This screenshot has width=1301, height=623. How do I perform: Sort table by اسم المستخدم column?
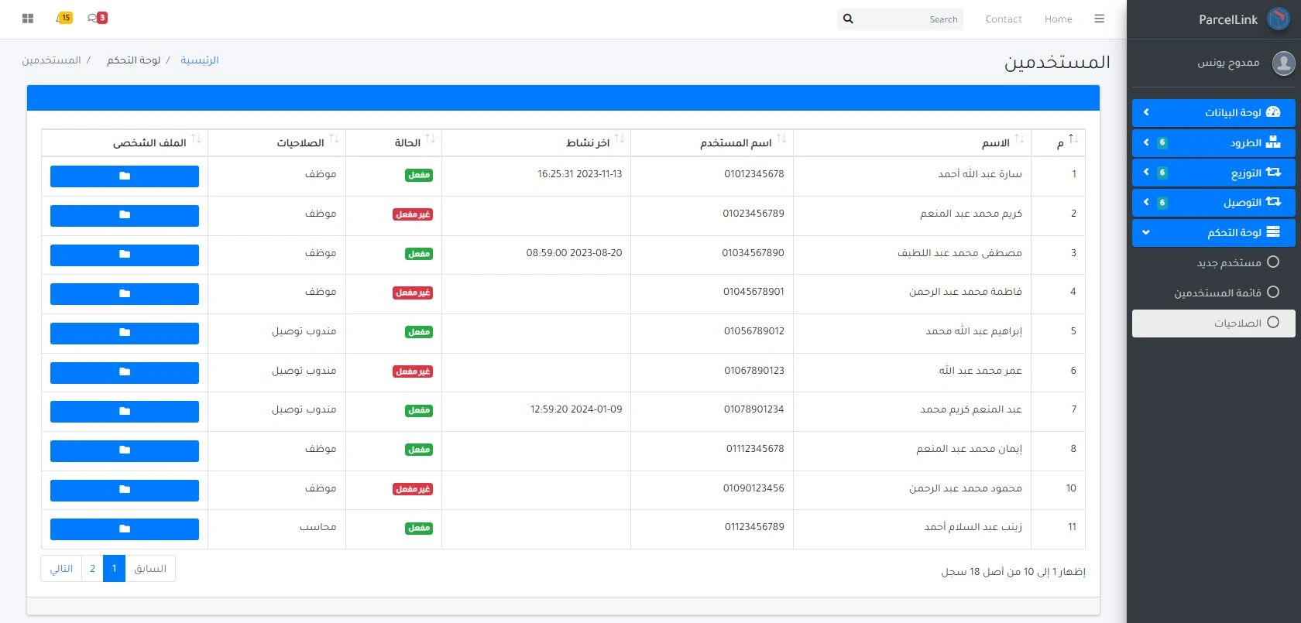[712, 143]
